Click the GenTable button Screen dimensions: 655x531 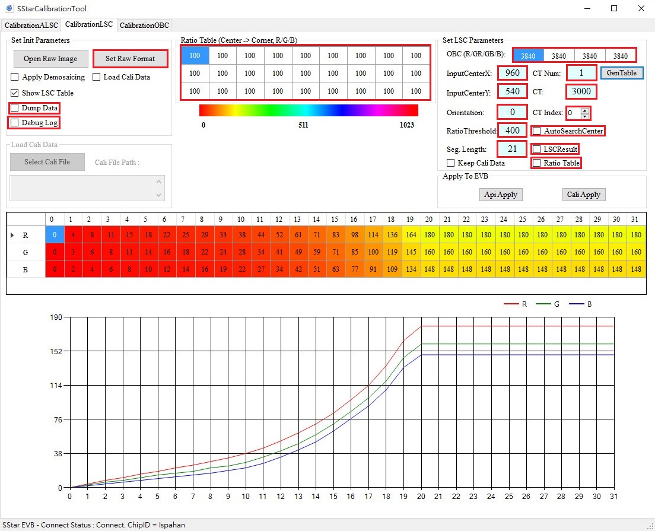[x=622, y=72]
